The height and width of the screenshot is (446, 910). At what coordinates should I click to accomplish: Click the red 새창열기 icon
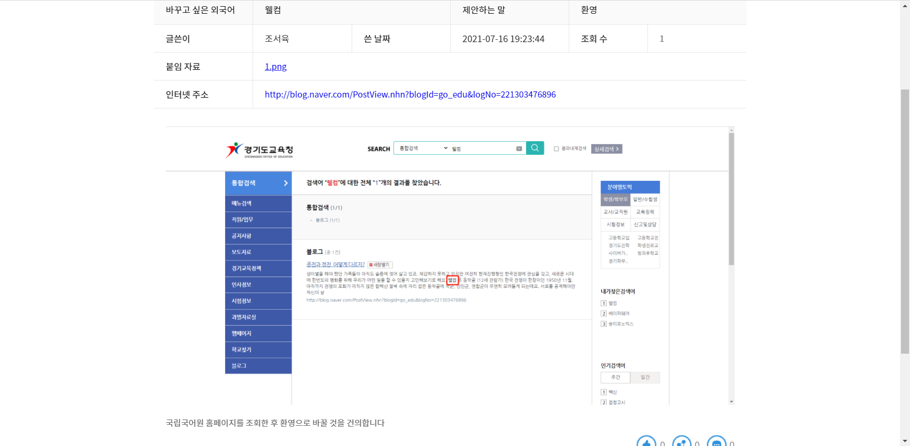click(x=380, y=265)
